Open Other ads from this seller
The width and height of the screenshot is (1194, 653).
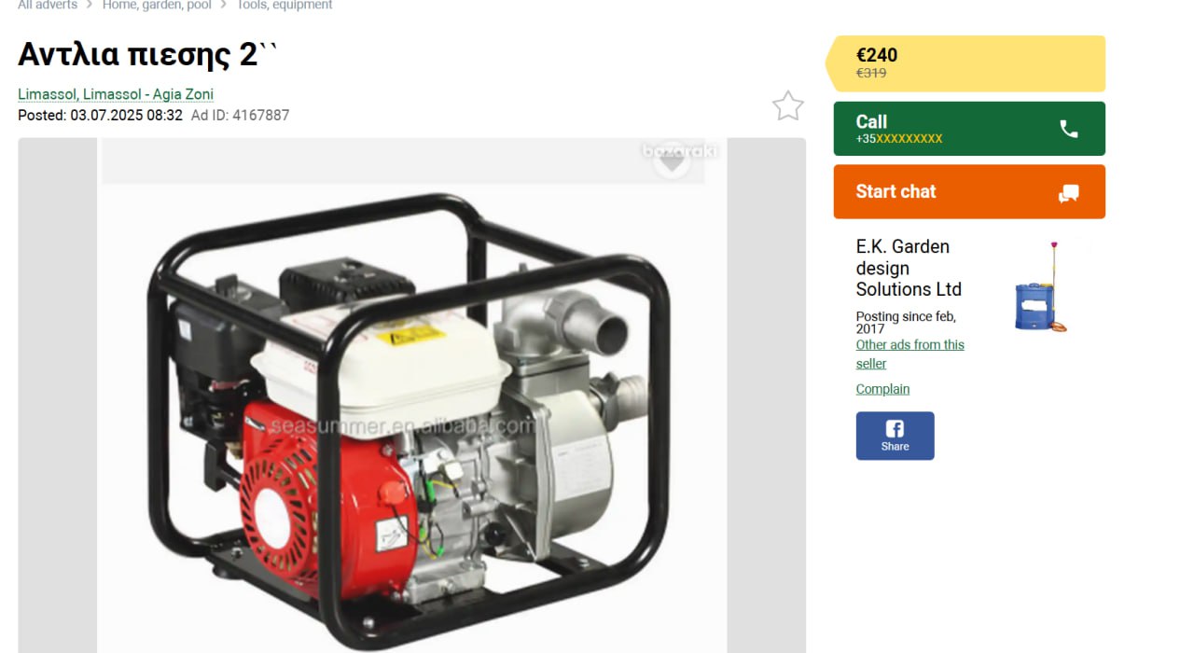910,354
